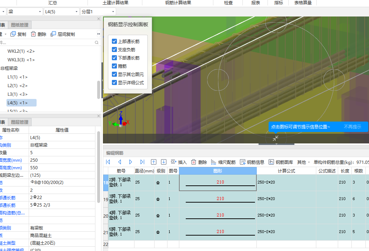
Task: Move rebar row down icon
Action: (164, 162)
